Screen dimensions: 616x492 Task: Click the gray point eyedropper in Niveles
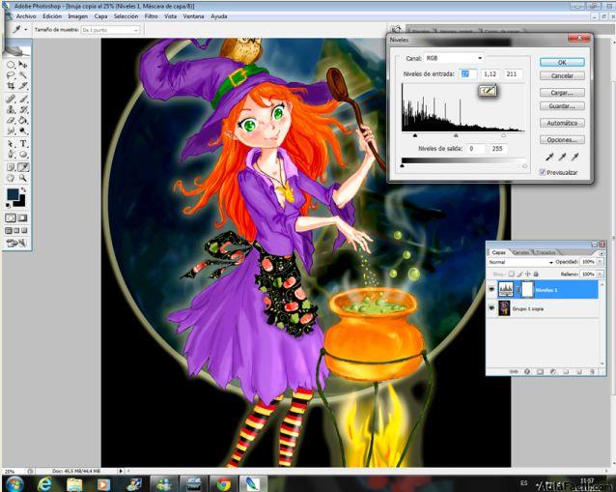click(x=562, y=158)
